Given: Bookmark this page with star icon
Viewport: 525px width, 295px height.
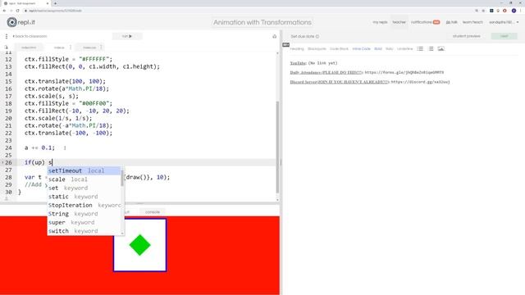Looking at the screenshot, I should click(x=483, y=11).
